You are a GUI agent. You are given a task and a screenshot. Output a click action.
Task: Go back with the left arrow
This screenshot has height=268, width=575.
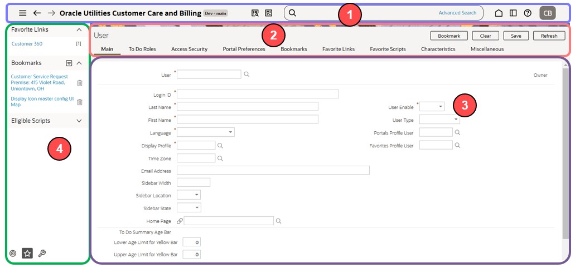pos(37,13)
